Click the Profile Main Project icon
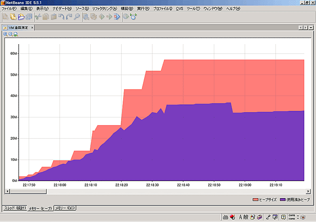Image resolution: width=316 pixels, height=222 pixels. pos(126,17)
